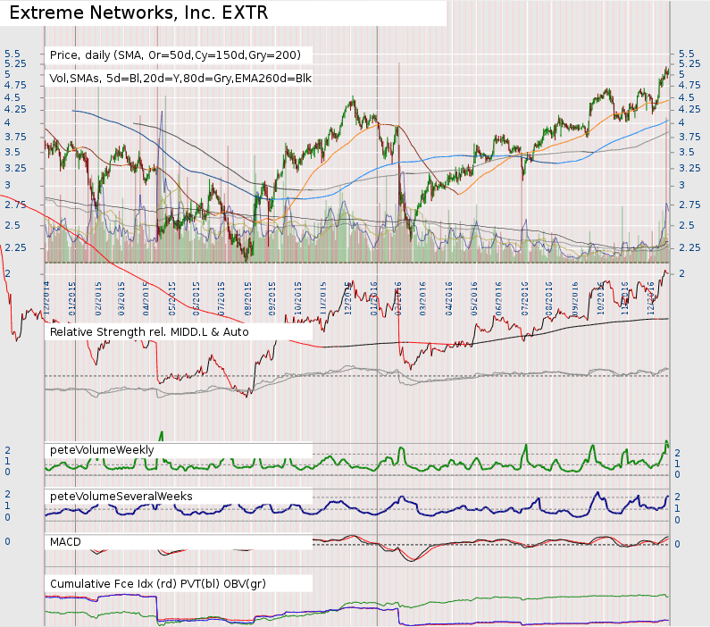The image size is (710, 627).
Task: Click the 'Cumulative Fce Idx (rd) PVT(bl) OBV(gr)' label
Action: 157,583
